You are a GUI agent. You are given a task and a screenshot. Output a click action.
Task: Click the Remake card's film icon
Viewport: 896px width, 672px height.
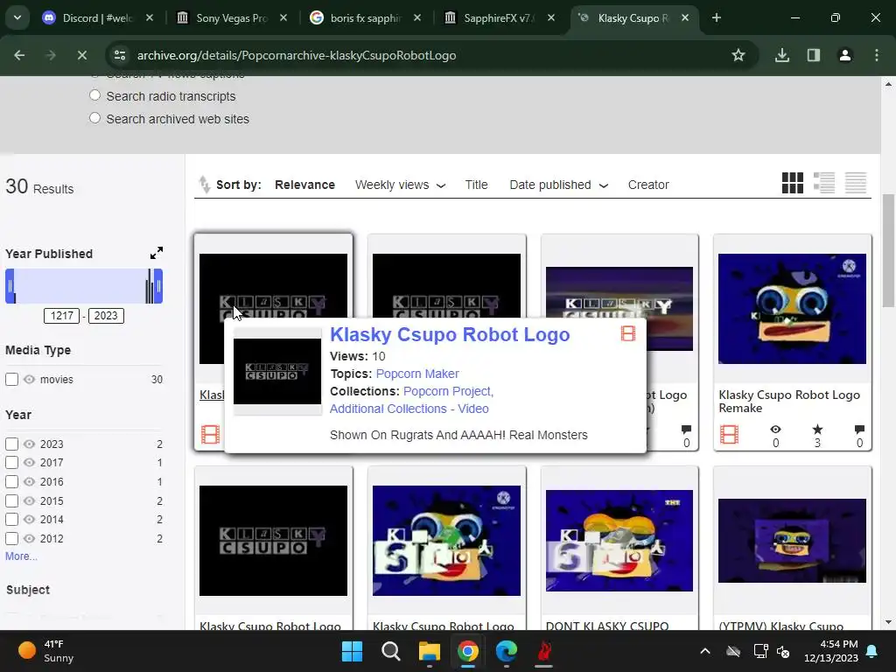click(x=729, y=435)
